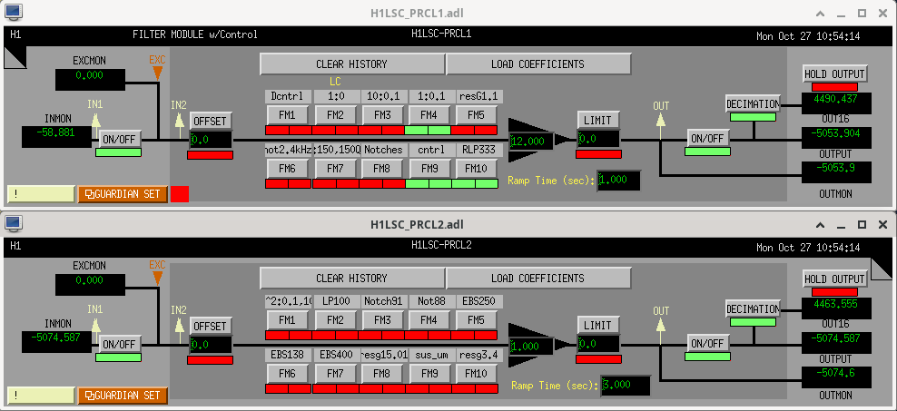Screen dimensions: 897x411
Task: Open the GUARDIAN SET menu in PRCL2
Action: (123, 396)
